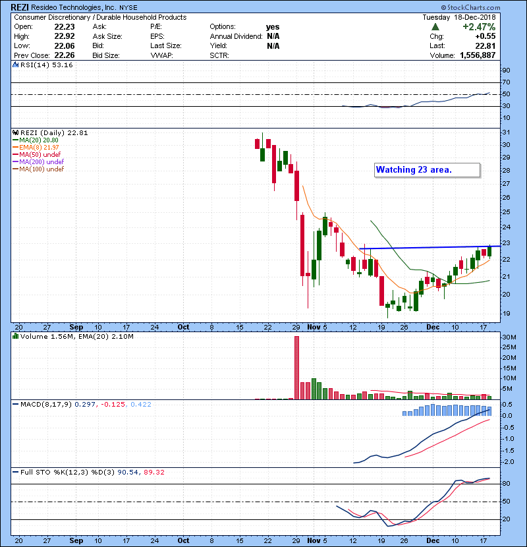Click the StockCharts.com watermark text
This screenshot has height=547, width=527.
[x=470, y=7]
